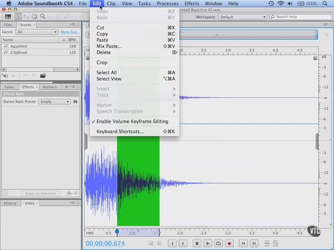Viewport: 334px width, 250px height.
Task: Switch to the History tab
Action: [10, 203]
